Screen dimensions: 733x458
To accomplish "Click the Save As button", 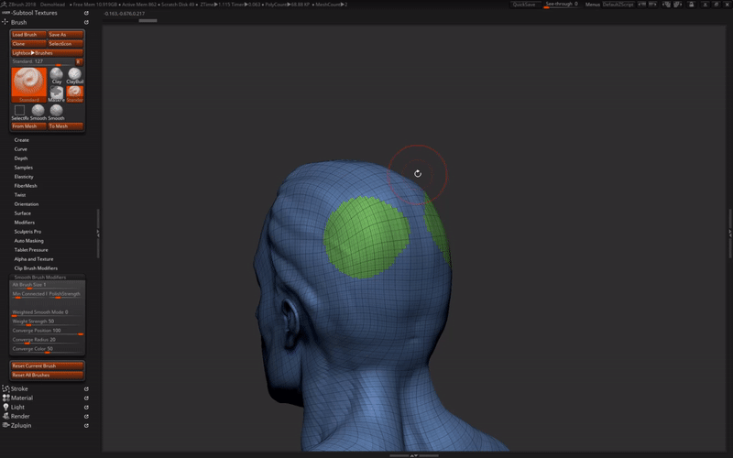I will pyautogui.click(x=65, y=35).
